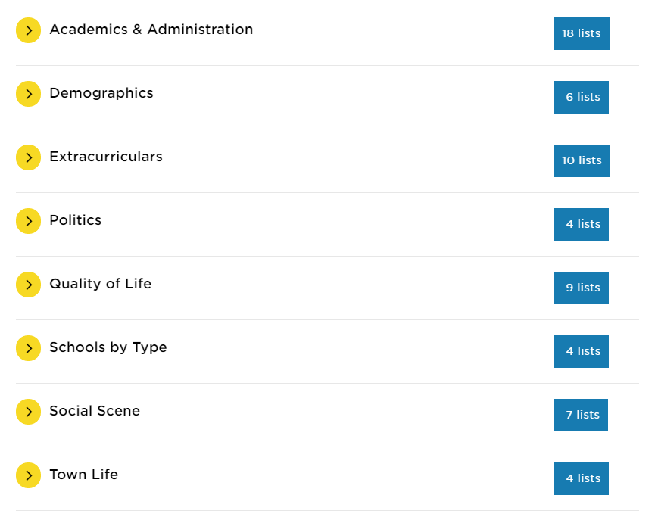Expand Extracurriculars via its yellow chevron

pos(29,157)
